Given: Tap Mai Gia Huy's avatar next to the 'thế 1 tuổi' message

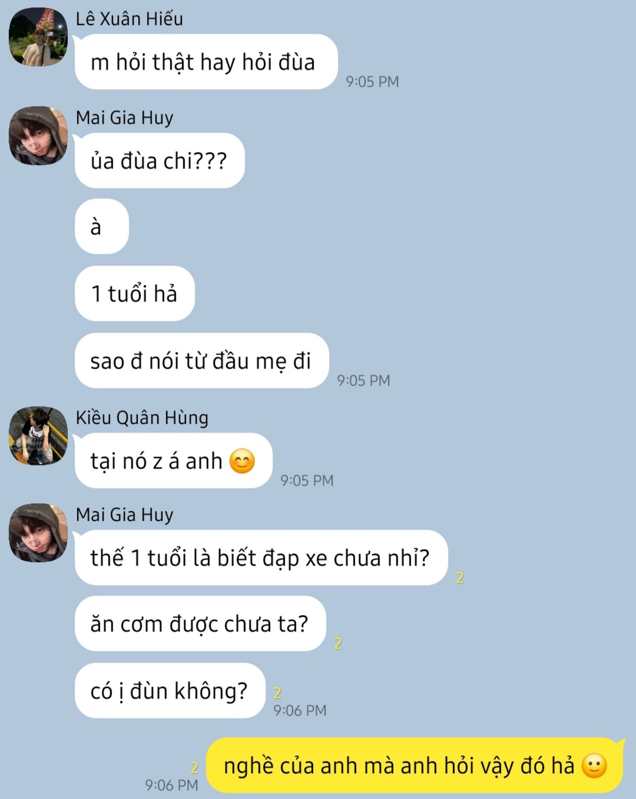Looking at the screenshot, I should [x=38, y=533].
